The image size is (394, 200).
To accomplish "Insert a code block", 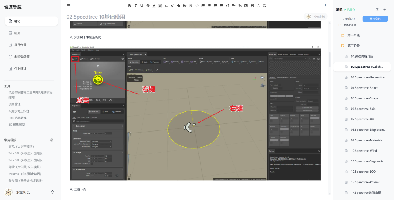I will 197,6.
